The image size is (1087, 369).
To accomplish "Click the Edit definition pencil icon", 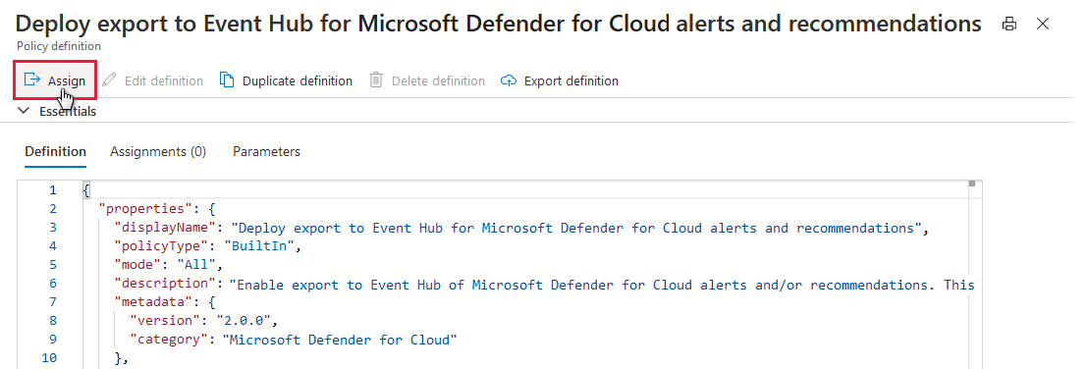I will [109, 80].
